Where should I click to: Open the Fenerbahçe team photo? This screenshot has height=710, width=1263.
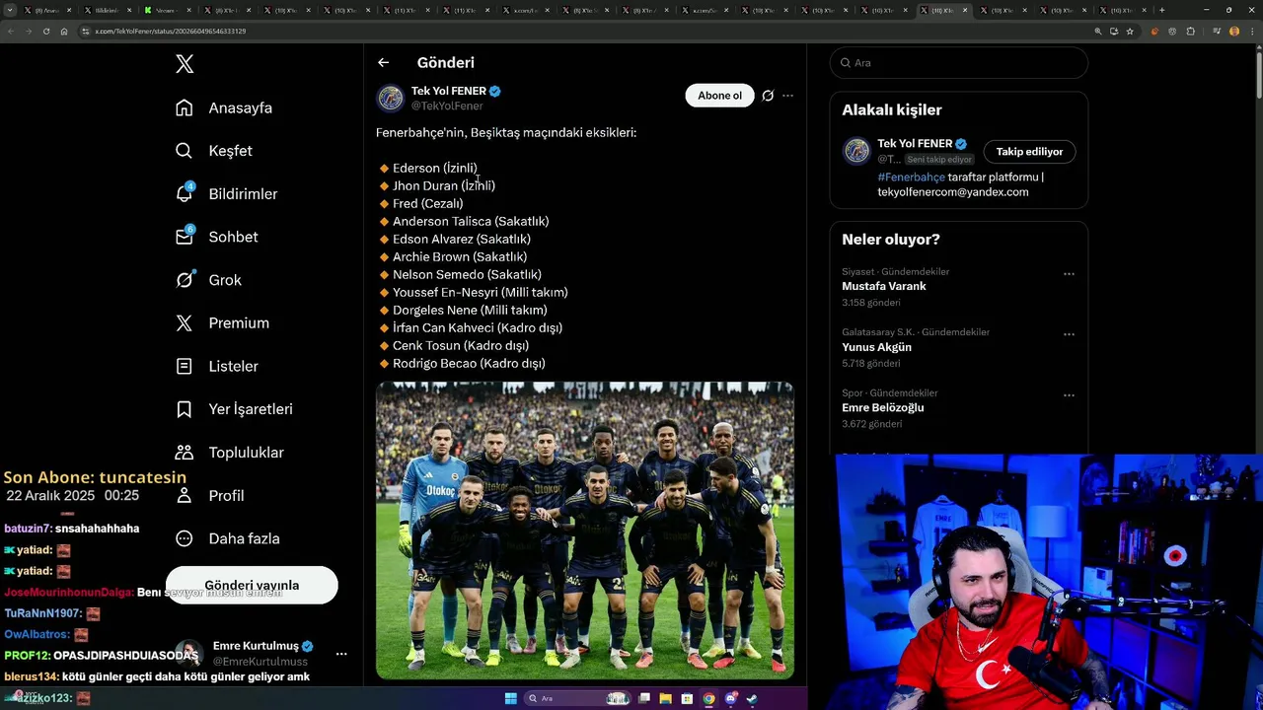pyautogui.click(x=585, y=531)
